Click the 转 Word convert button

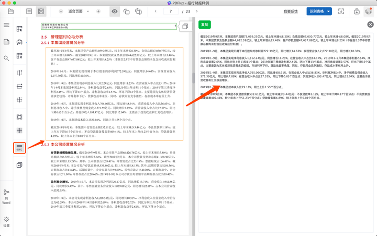coord(6,197)
